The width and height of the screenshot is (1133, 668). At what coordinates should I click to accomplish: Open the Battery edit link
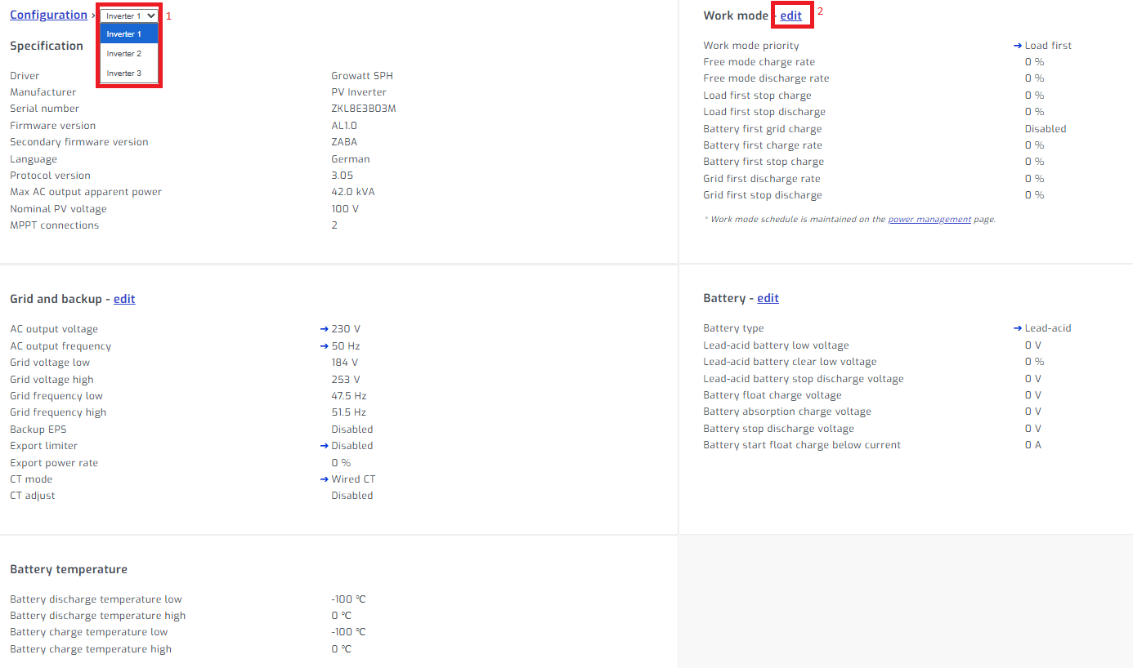(x=768, y=298)
